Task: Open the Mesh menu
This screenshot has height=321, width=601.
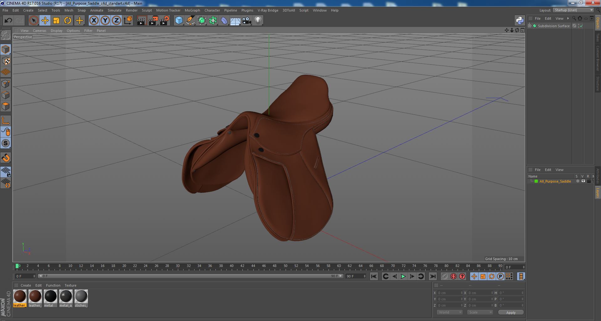Action: [69, 10]
